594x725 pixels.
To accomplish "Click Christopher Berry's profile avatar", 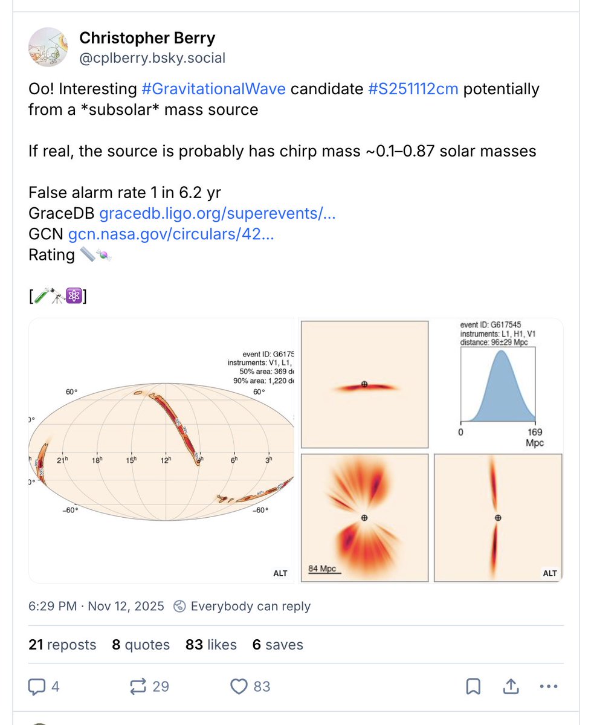I will click(48, 48).
